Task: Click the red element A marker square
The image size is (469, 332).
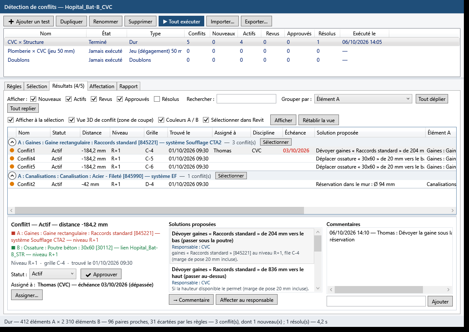Action: pyautogui.click(x=13, y=233)
